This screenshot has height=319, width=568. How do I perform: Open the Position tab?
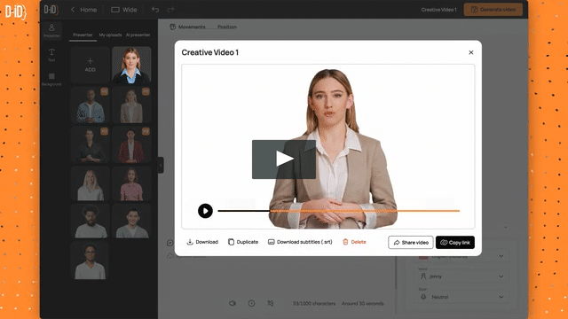pyautogui.click(x=227, y=27)
